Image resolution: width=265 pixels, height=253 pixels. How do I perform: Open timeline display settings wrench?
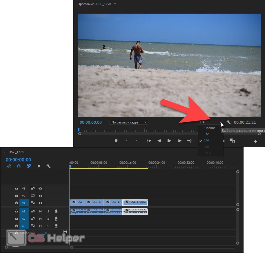coord(48,166)
